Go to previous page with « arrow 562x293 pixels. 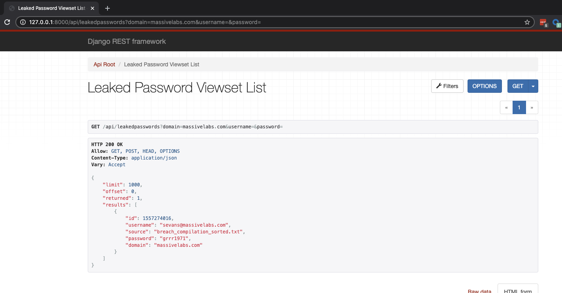coord(506,107)
